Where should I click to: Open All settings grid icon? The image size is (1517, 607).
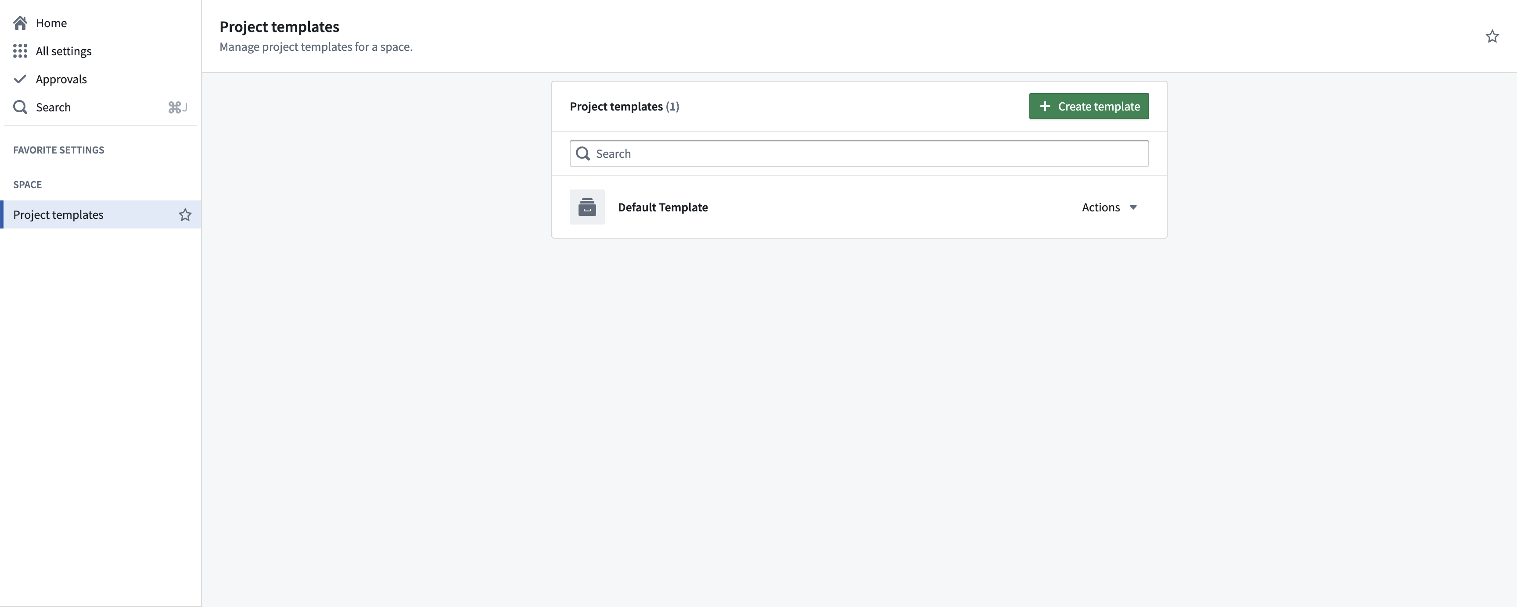coord(20,51)
